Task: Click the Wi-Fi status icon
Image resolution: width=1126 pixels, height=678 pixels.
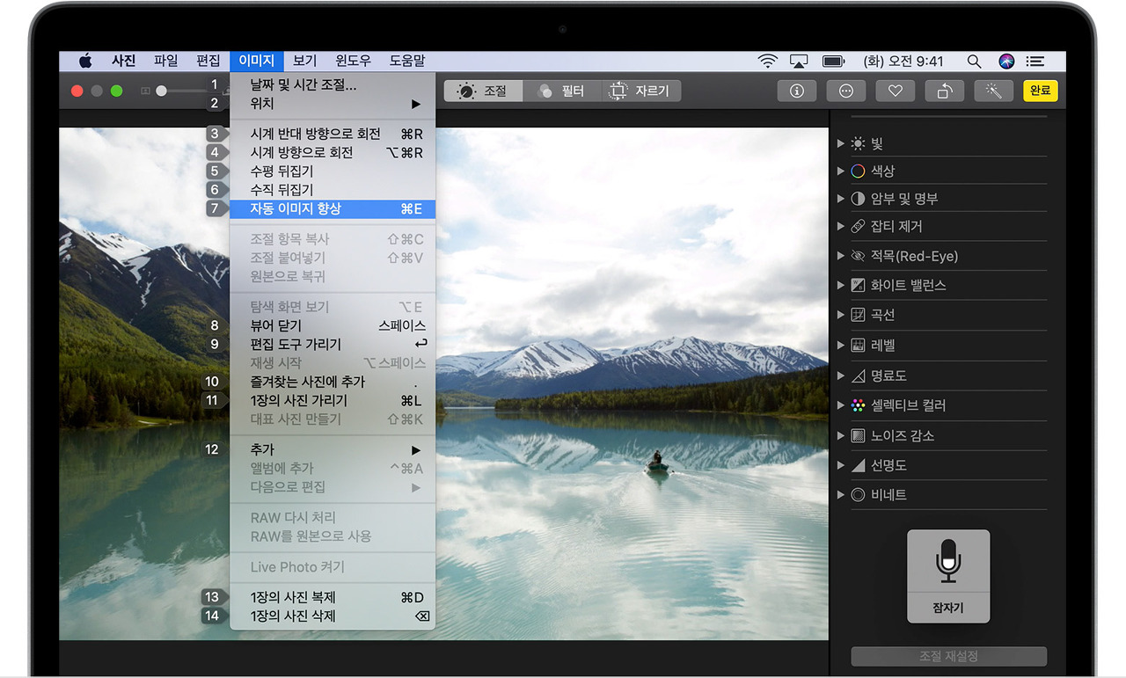Action: coord(768,61)
